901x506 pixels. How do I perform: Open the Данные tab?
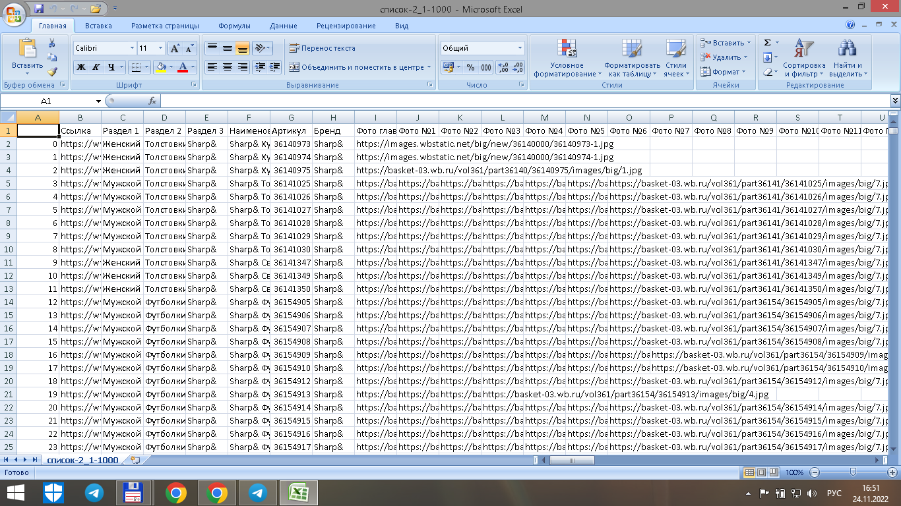click(x=283, y=26)
